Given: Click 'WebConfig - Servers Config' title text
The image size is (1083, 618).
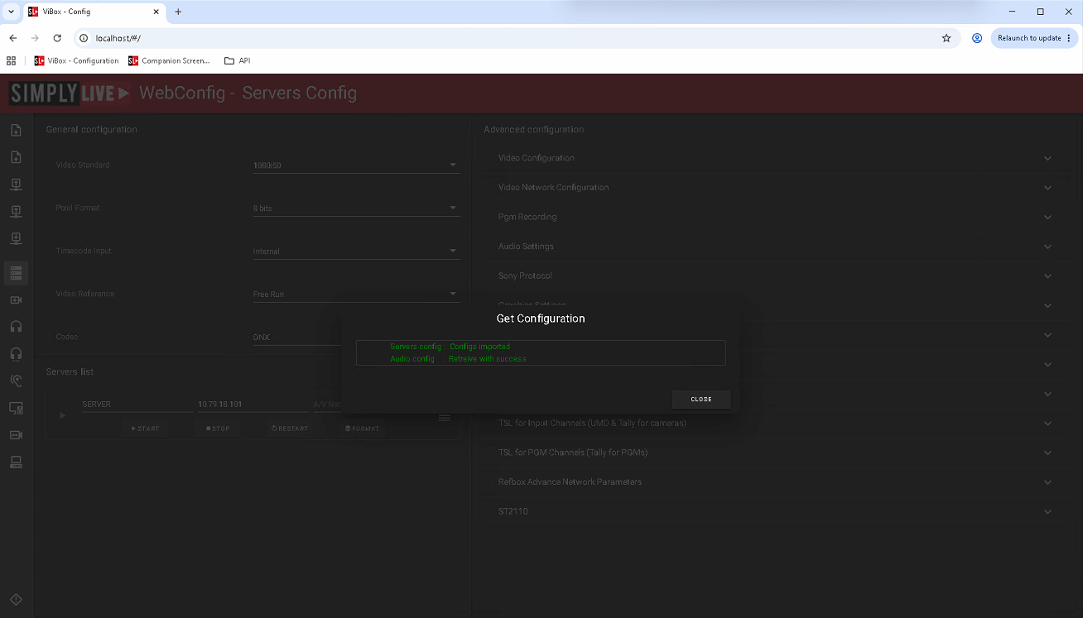Looking at the screenshot, I should click(x=248, y=93).
